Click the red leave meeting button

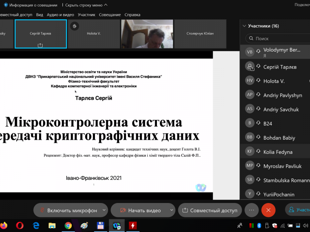[268, 210]
